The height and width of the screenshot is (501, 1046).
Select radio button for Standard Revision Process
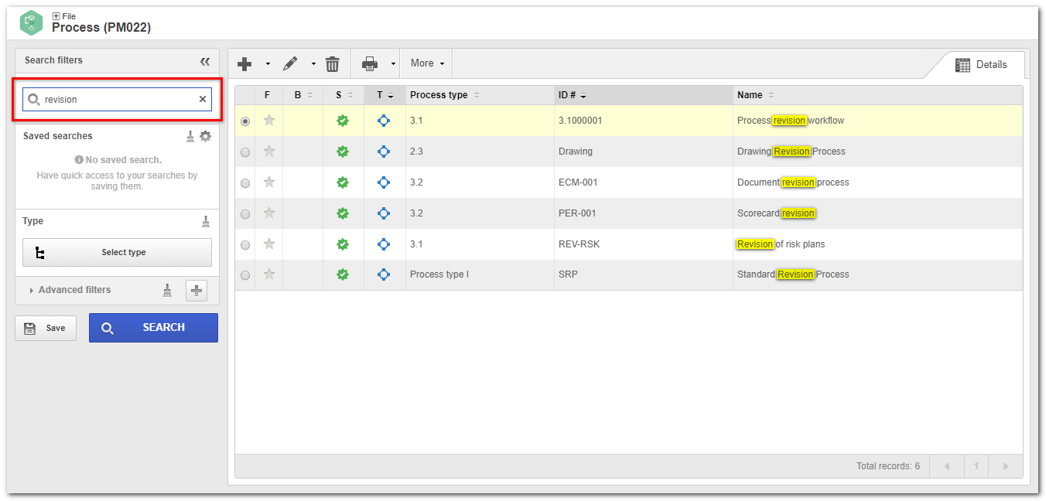(245, 275)
